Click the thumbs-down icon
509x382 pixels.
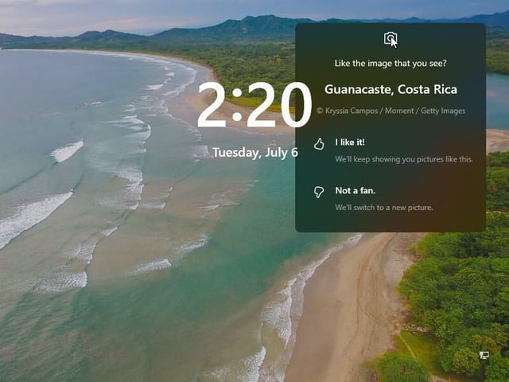(319, 192)
